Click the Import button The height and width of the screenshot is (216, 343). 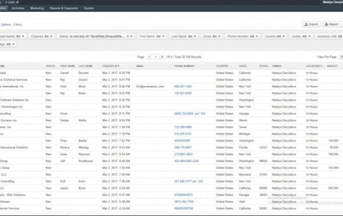(332, 24)
